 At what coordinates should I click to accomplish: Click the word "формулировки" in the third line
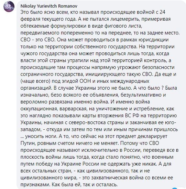[68, 26]
